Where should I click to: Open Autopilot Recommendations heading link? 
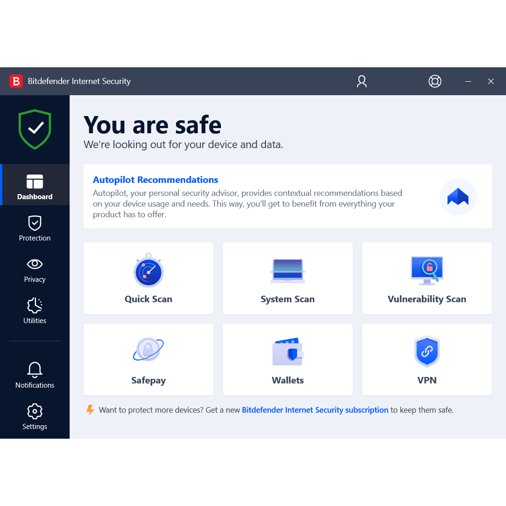tap(156, 180)
